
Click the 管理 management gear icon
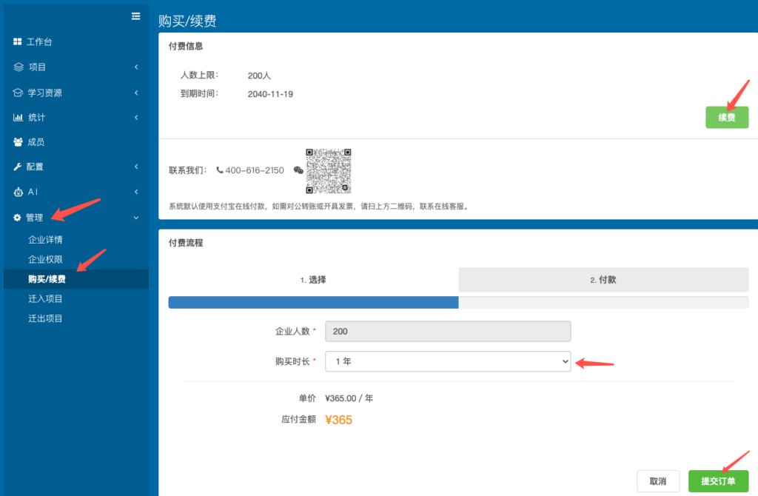16,217
